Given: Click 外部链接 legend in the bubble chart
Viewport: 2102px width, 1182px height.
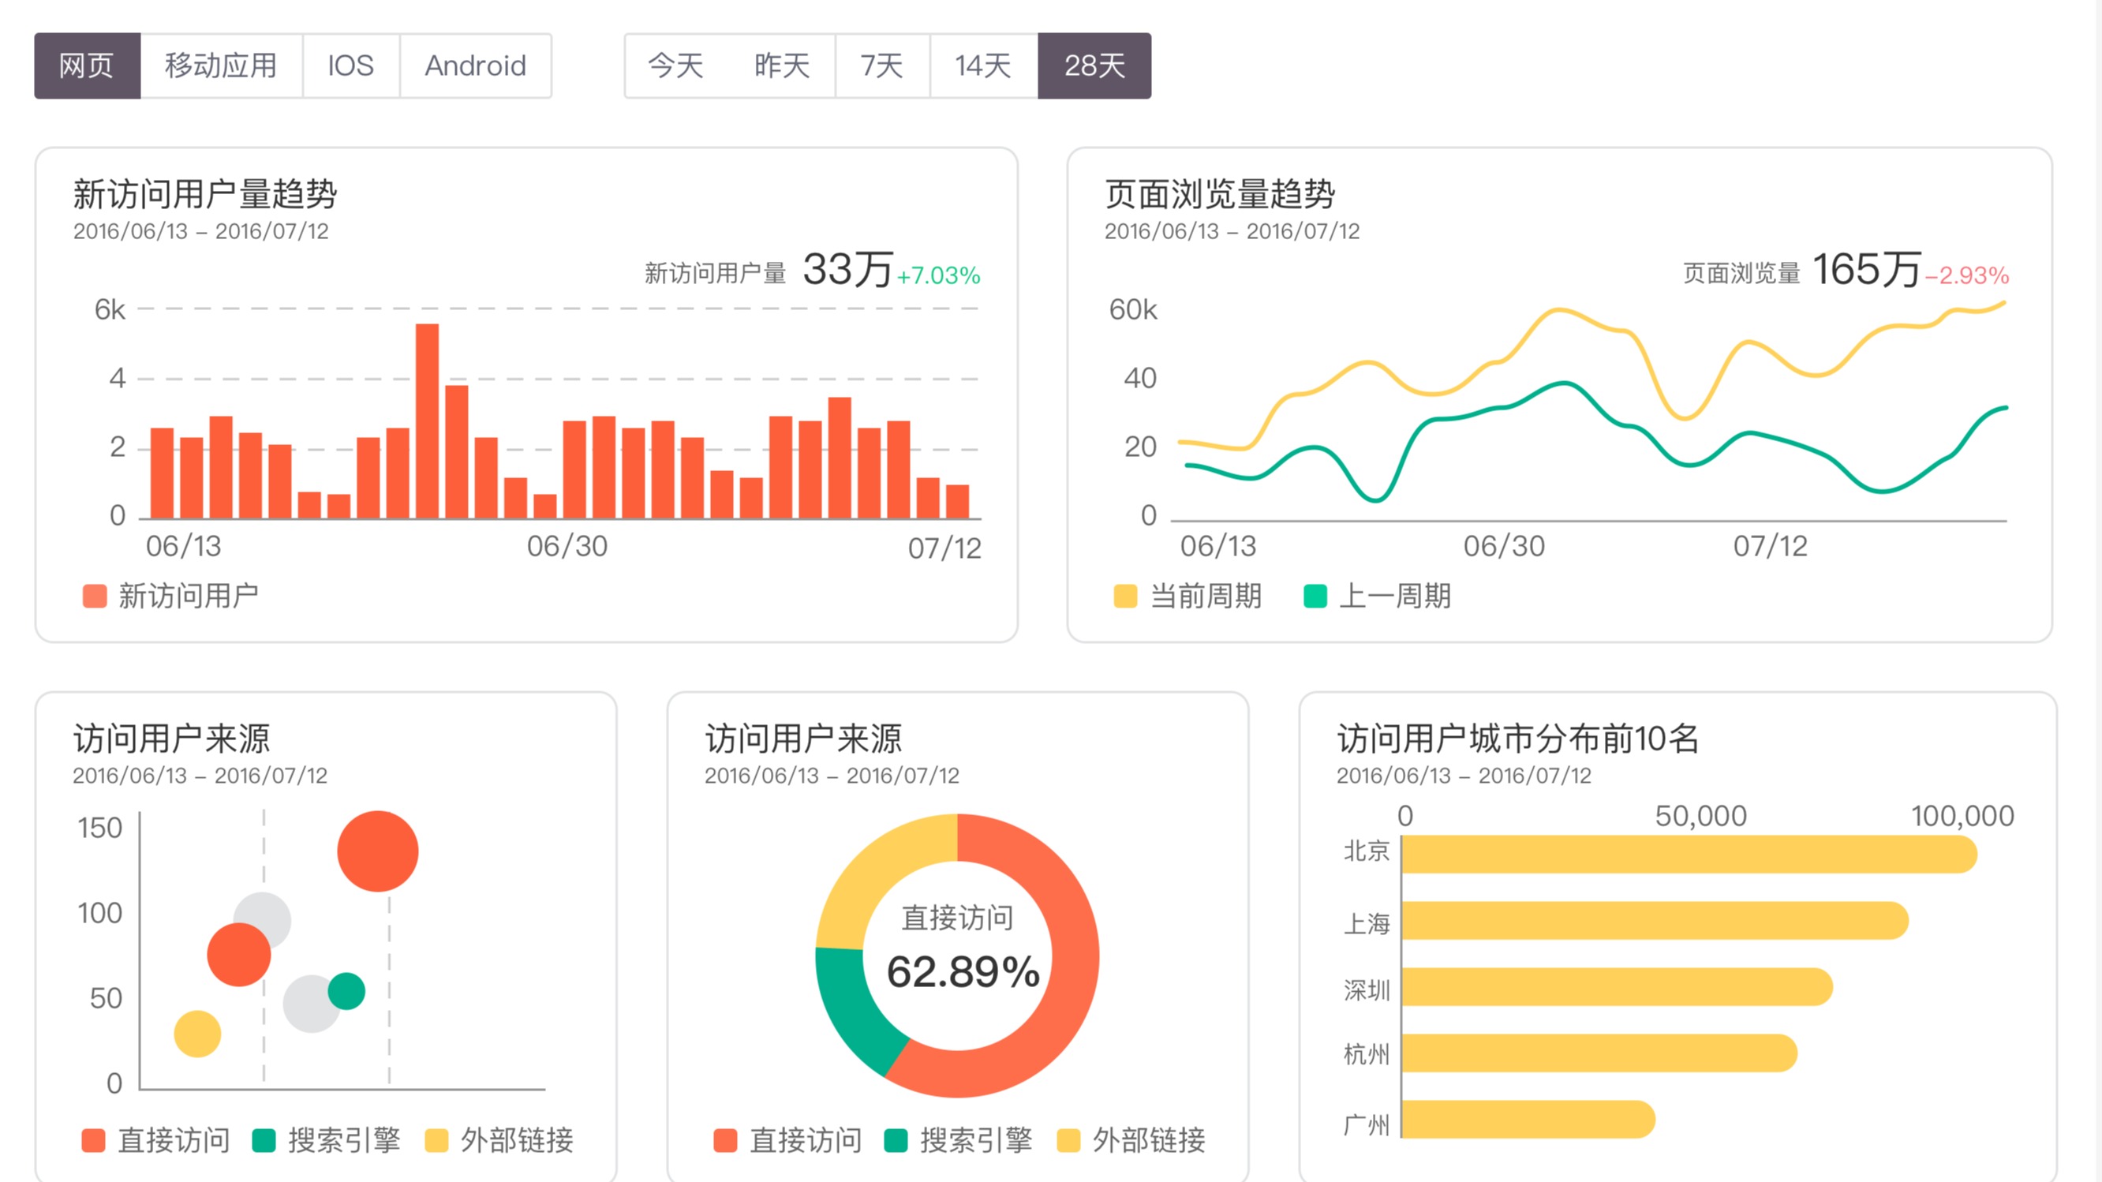Looking at the screenshot, I should pos(499,1140).
